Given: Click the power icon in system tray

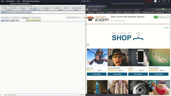Looking at the screenshot, I should click(x=169, y=1).
